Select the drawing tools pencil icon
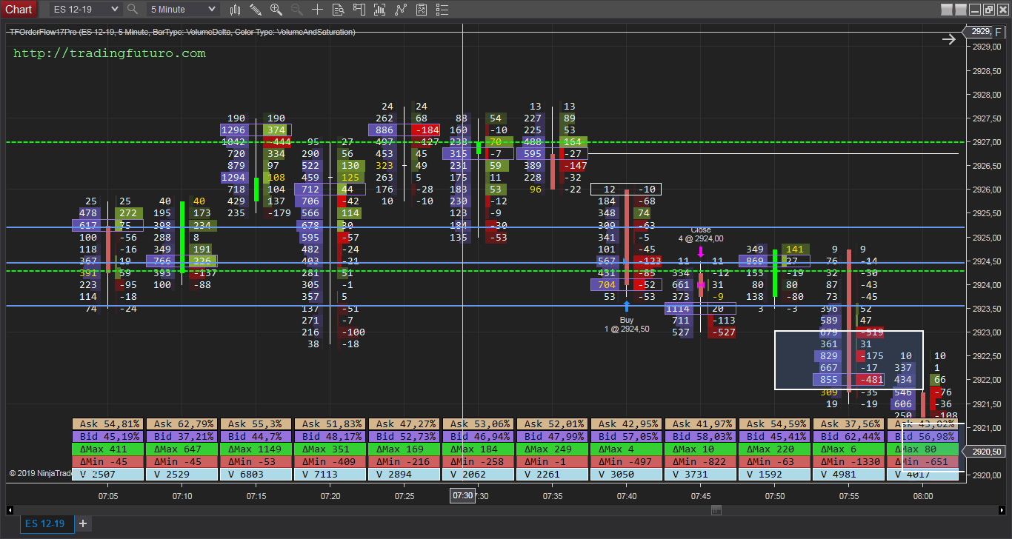The height and width of the screenshot is (539, 1012). coord(256,10)
